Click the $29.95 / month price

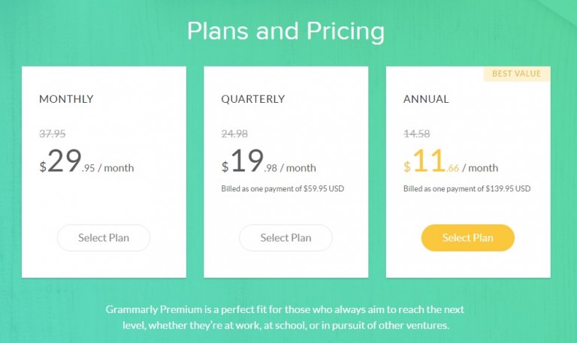click(86, 161)
